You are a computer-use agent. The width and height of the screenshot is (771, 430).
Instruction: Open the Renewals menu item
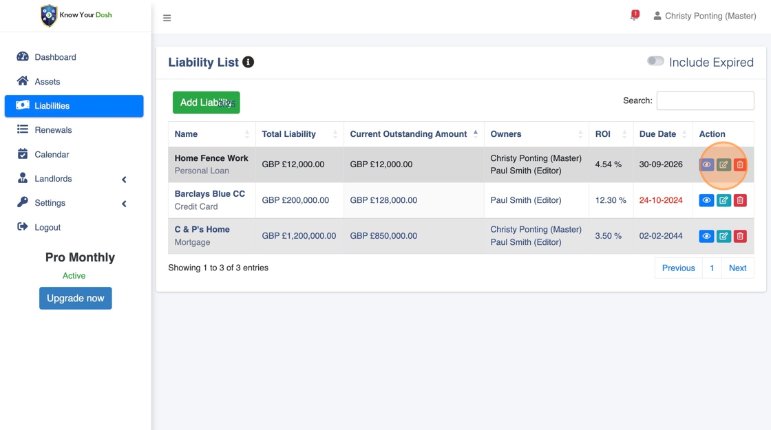[x=53, y=130]
